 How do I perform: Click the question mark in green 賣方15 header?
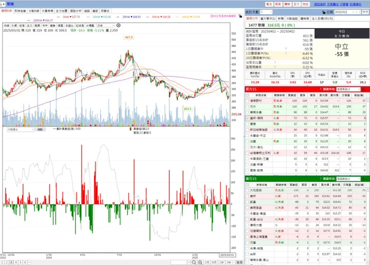click(320, 179)
